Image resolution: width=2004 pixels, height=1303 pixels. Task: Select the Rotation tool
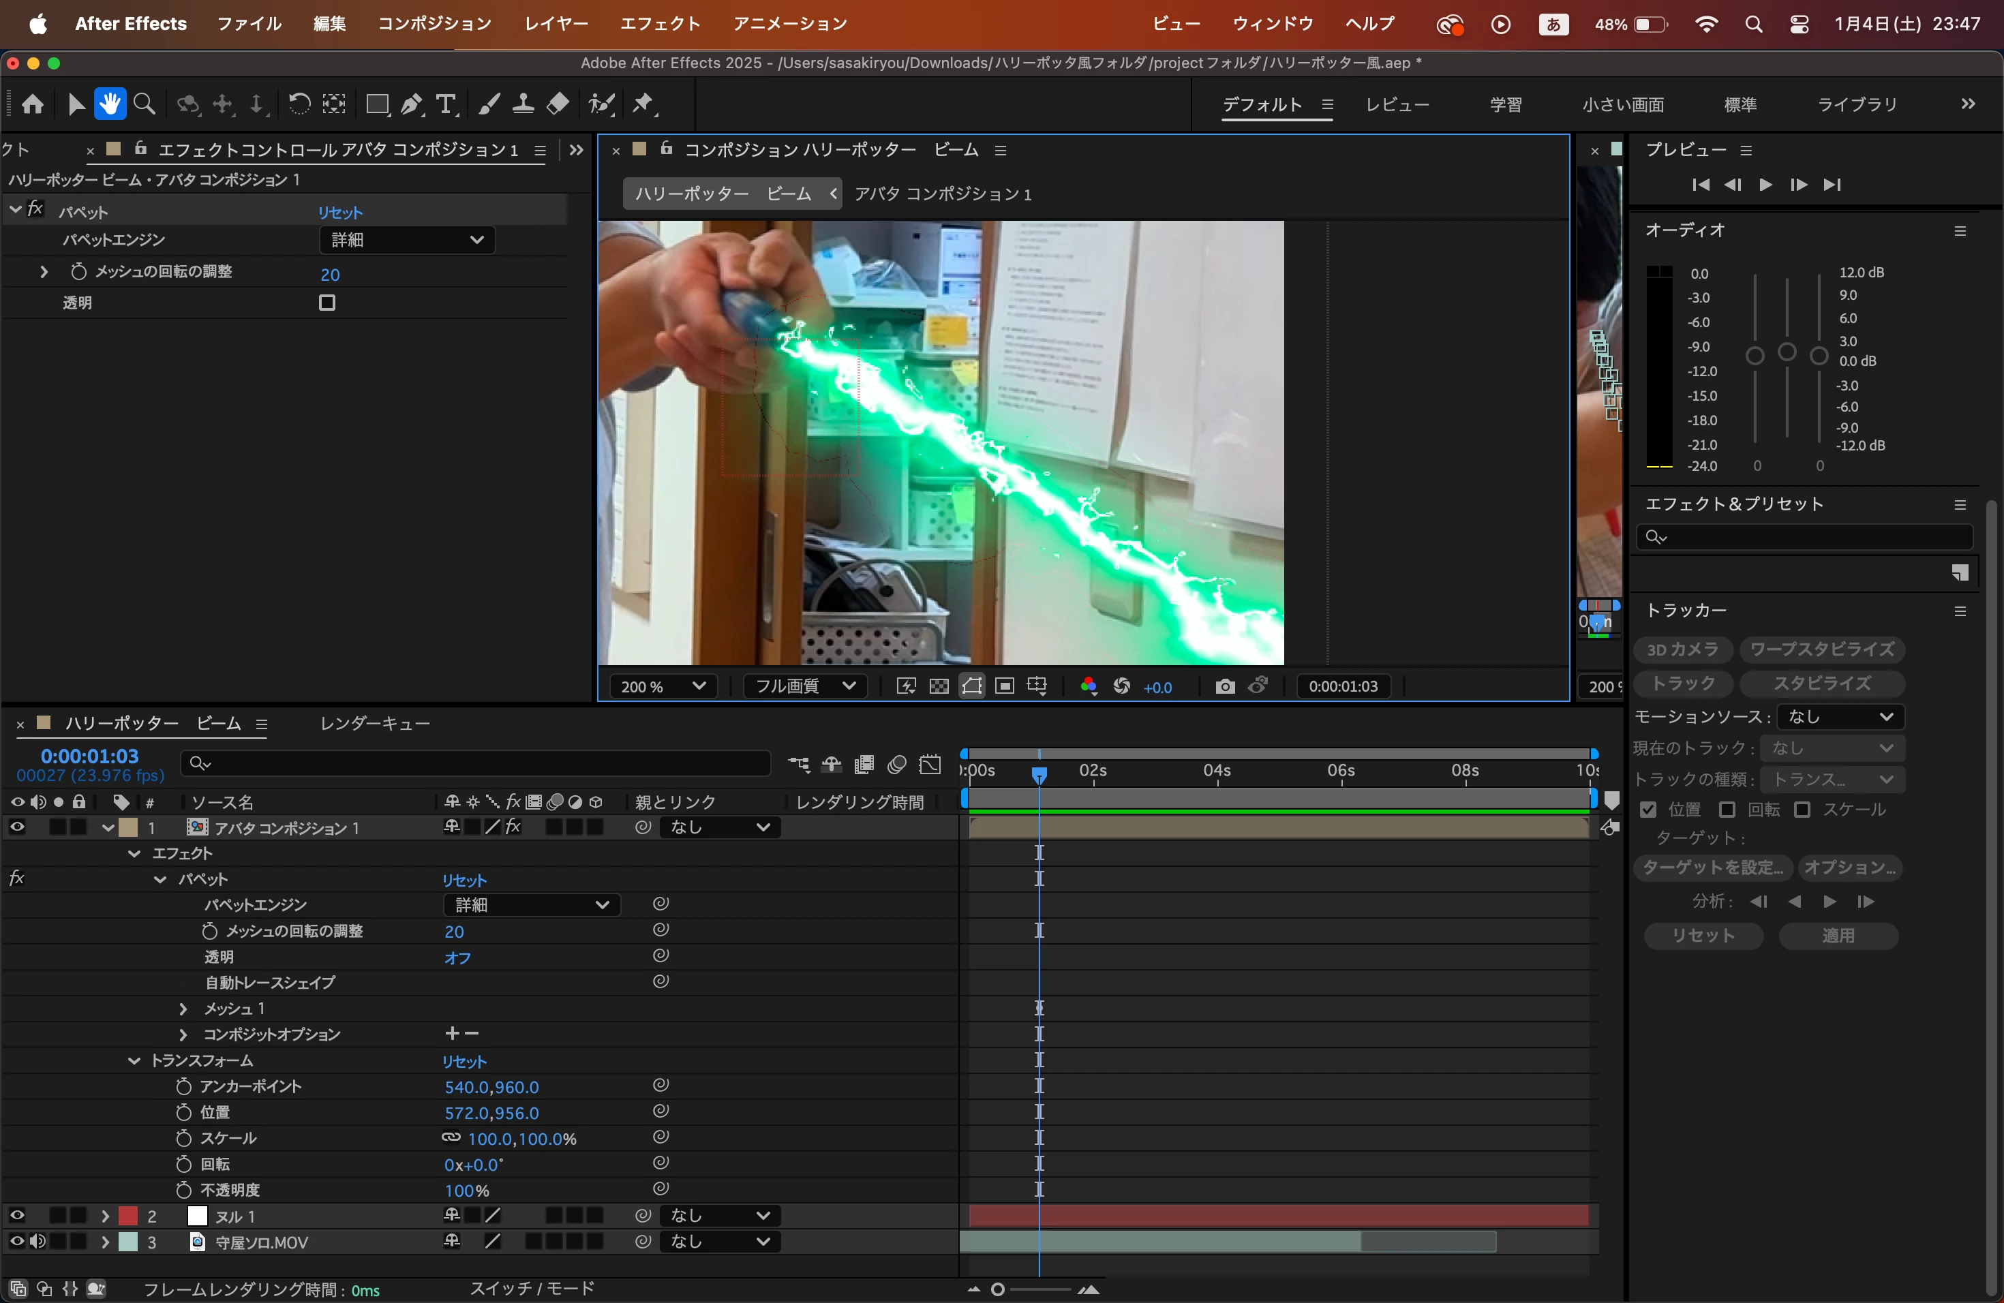[299, 104]
